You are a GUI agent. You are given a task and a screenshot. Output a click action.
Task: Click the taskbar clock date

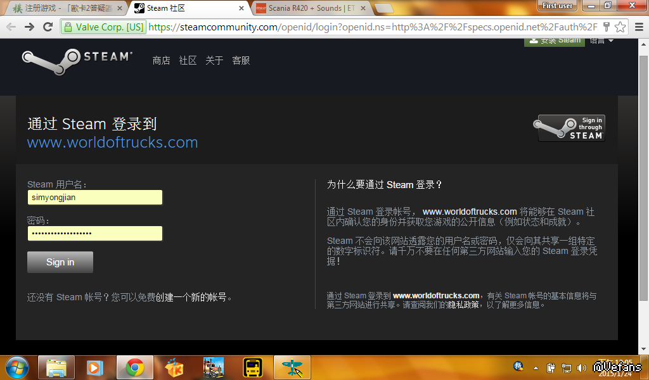tap(615, 368)
